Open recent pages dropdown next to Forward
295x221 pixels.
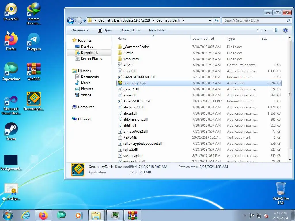click(x=84, y=20)
